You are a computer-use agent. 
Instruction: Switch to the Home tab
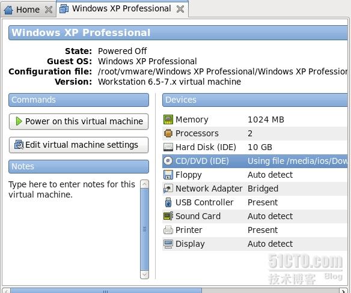(x=28, y=10)
